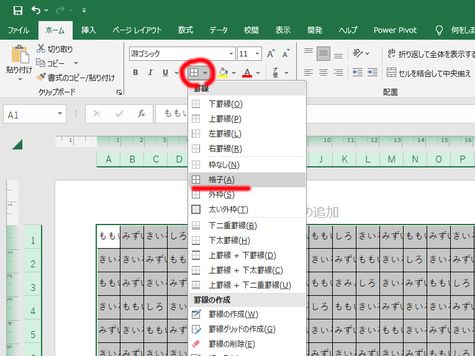
Task: Click the Merge and Center (セルを結合して中央揃え) button
Action: [428, 73]
